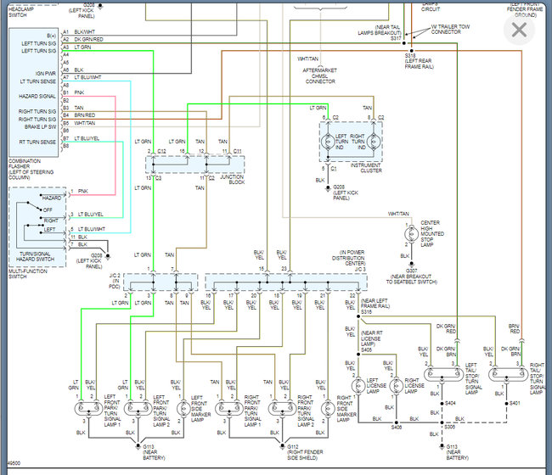Click the NEAR BREAKOUT TO SEATBELT SWITCH note

412,279
